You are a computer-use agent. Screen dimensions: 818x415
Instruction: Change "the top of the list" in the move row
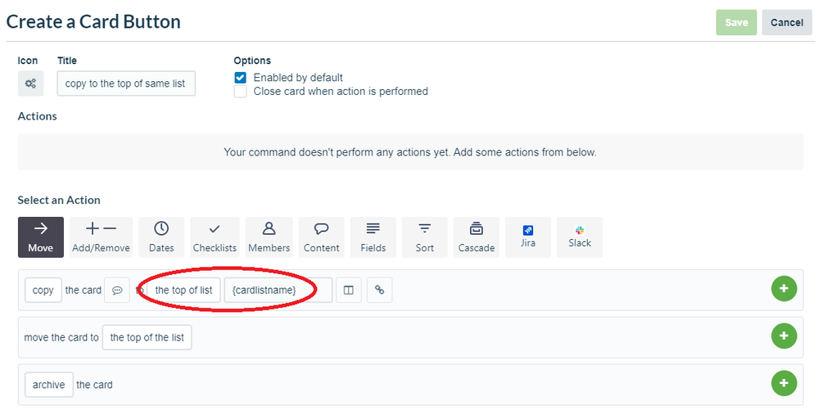147,337
